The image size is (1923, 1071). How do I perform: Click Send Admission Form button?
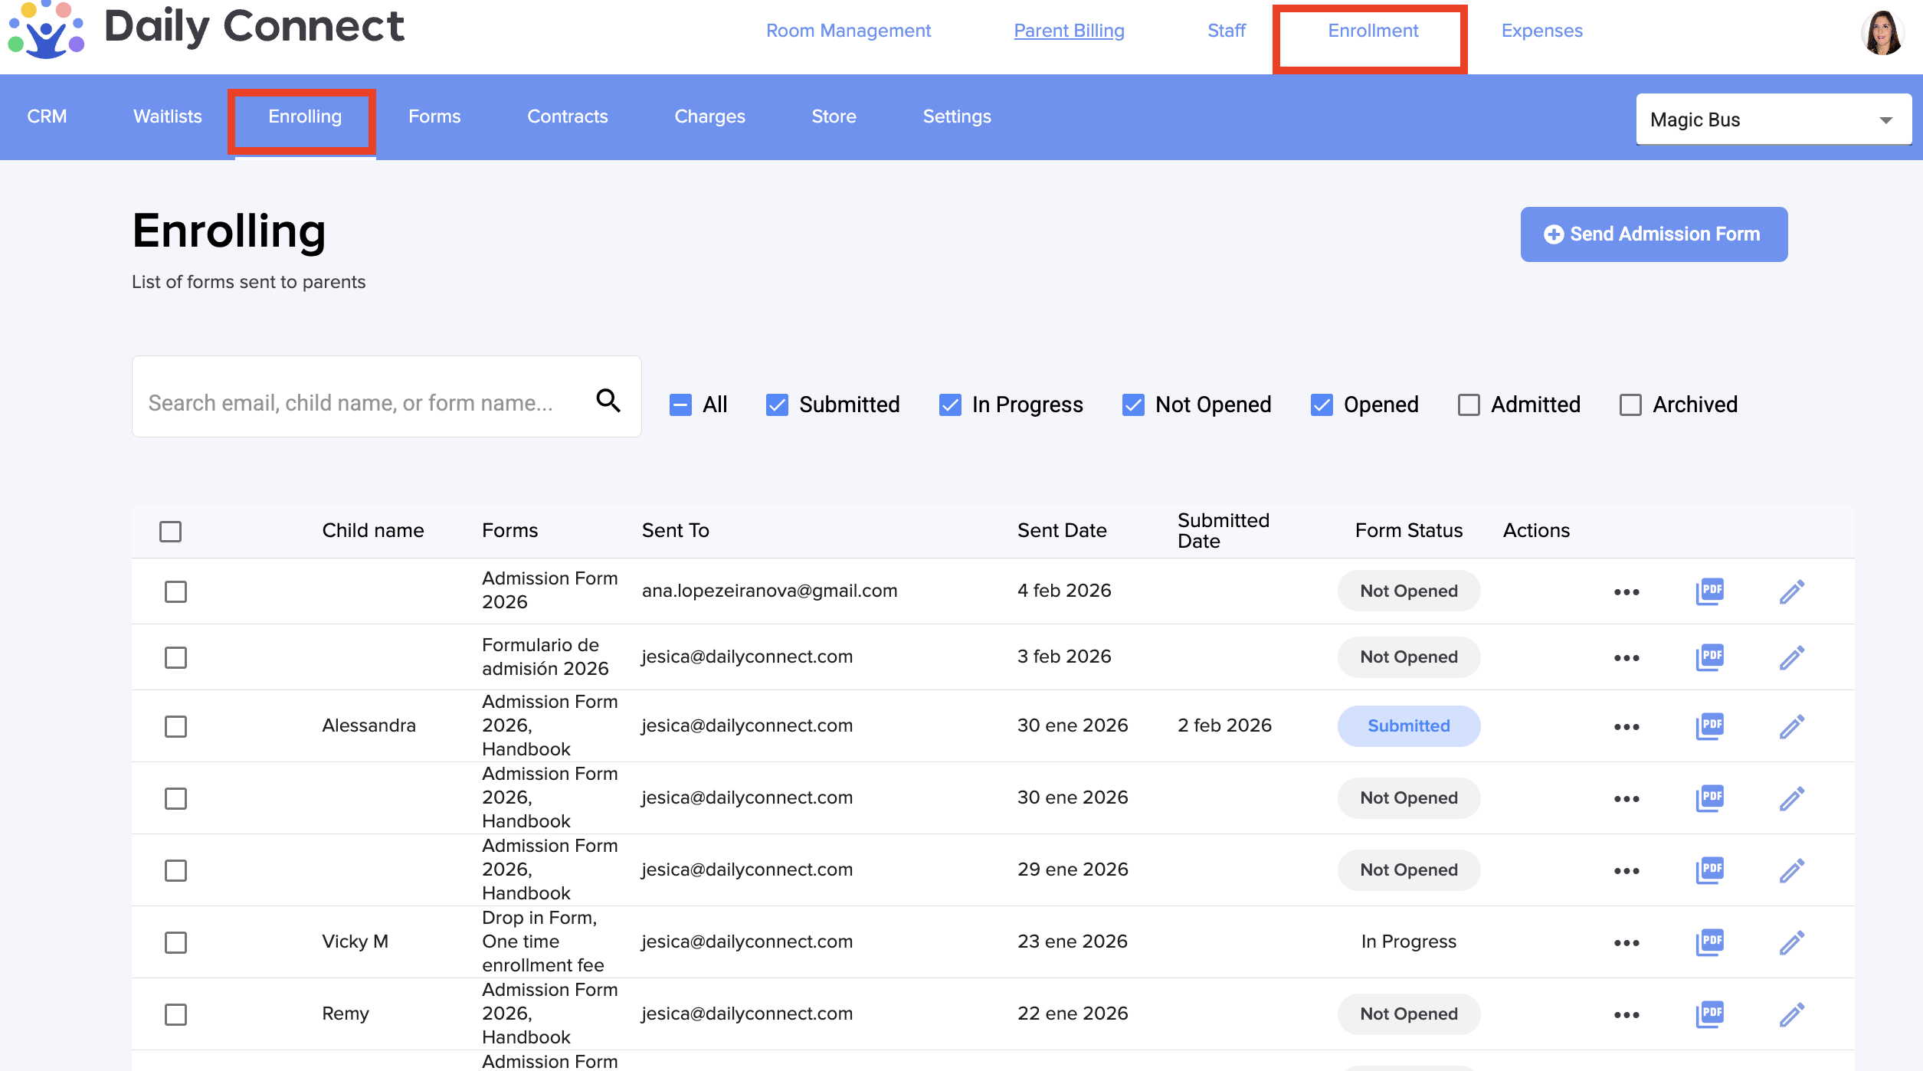tap(1653, 234)
